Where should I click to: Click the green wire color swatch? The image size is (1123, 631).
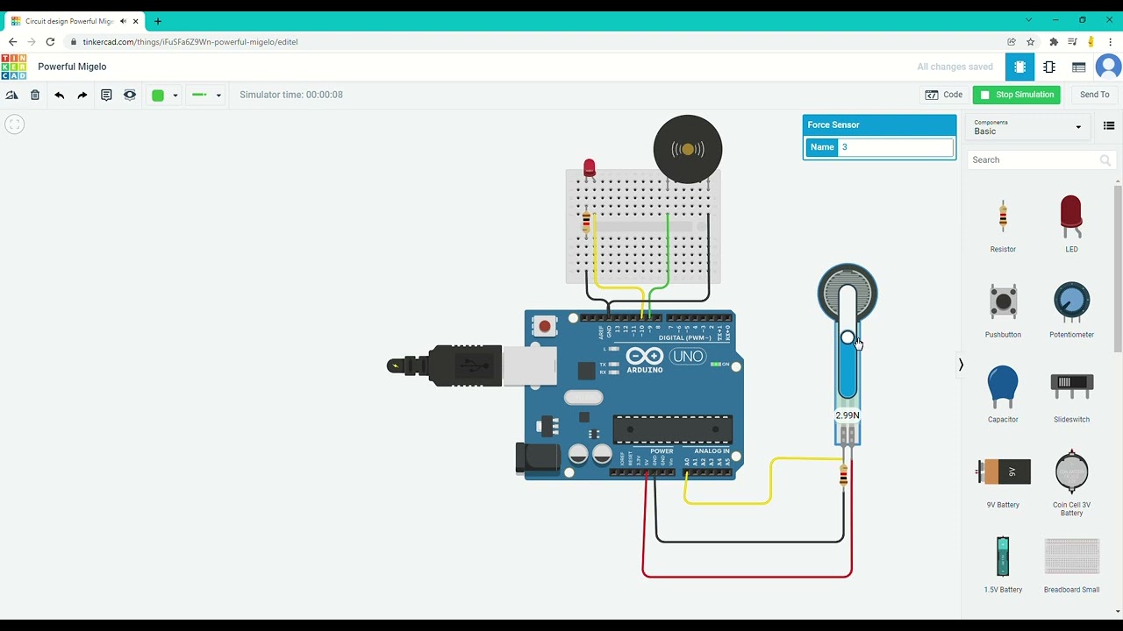point(158,96)
